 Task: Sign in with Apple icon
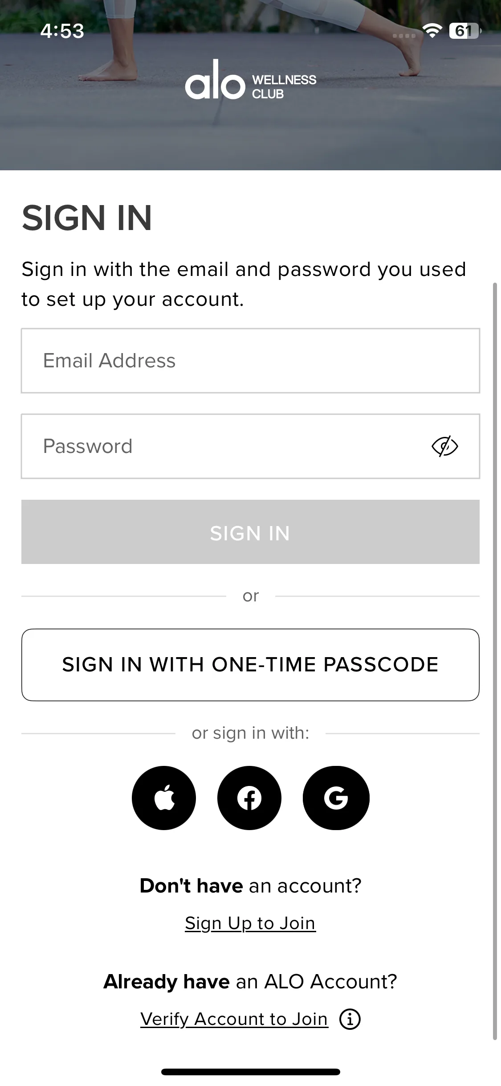coord(164,798)
